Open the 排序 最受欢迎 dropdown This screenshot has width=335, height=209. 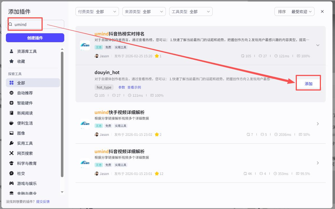[x=294, y=11]
